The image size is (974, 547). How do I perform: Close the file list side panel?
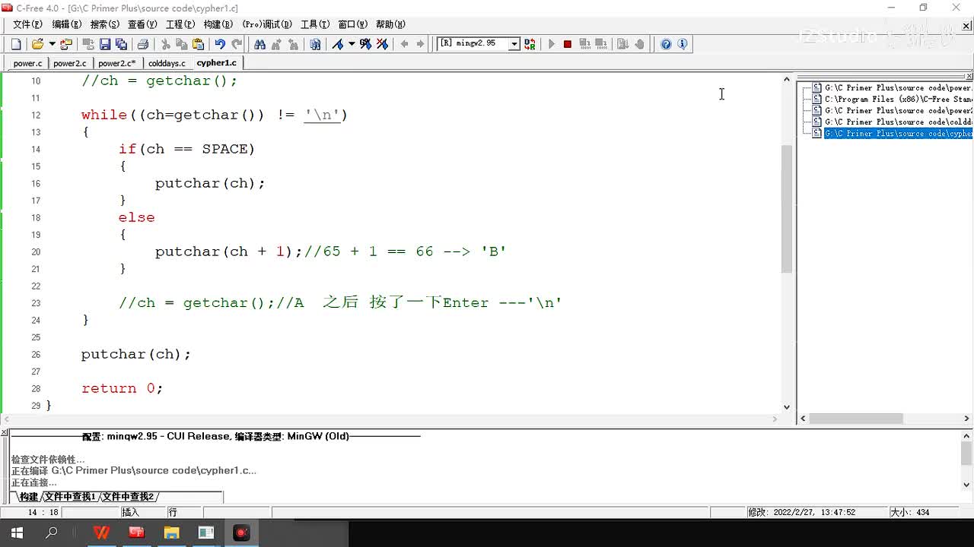click(969, 77)
